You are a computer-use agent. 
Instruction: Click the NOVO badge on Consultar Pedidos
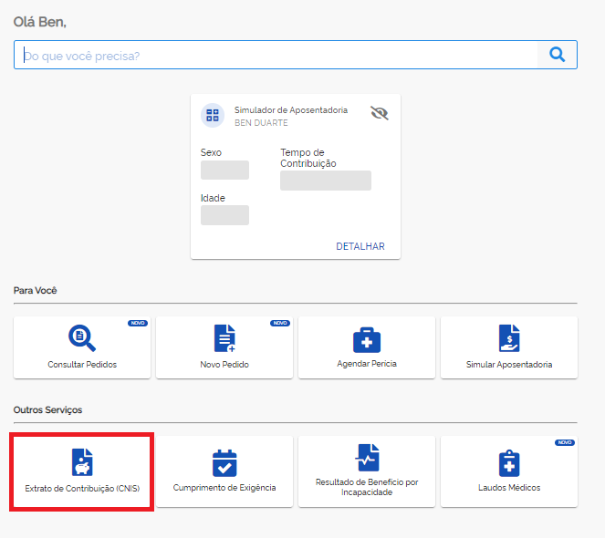[x=138, y=323]
